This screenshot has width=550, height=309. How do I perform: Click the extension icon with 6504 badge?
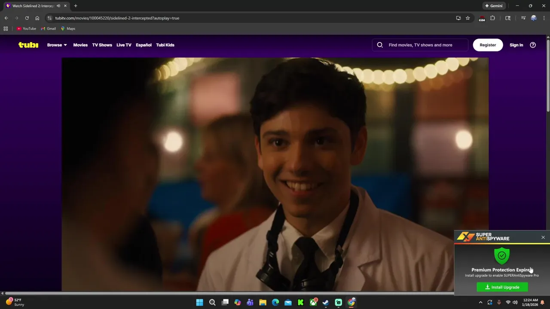[x=482, y=18]
